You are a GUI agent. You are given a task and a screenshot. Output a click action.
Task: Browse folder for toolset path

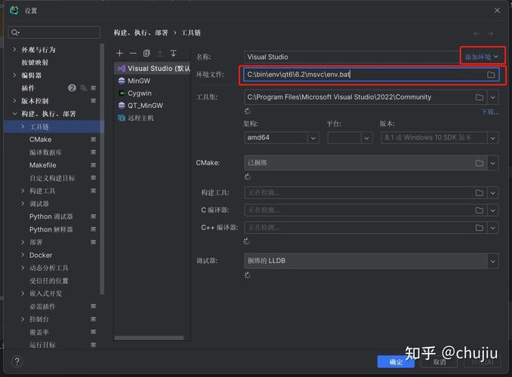(x=479, y=97)
